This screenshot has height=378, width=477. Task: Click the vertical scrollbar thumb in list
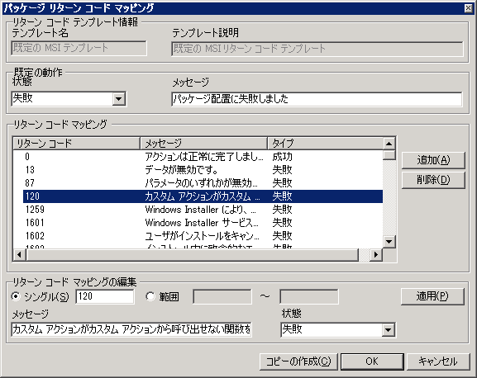[x=389, y=155]
